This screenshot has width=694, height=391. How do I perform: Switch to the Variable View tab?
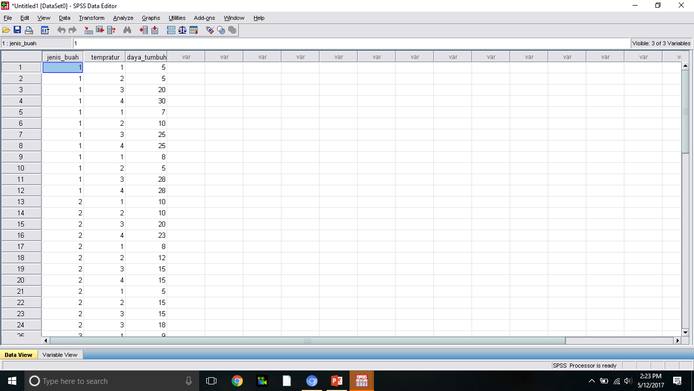click(60, 355)
